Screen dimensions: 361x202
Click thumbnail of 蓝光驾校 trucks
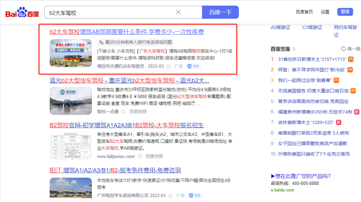[71, 101]
